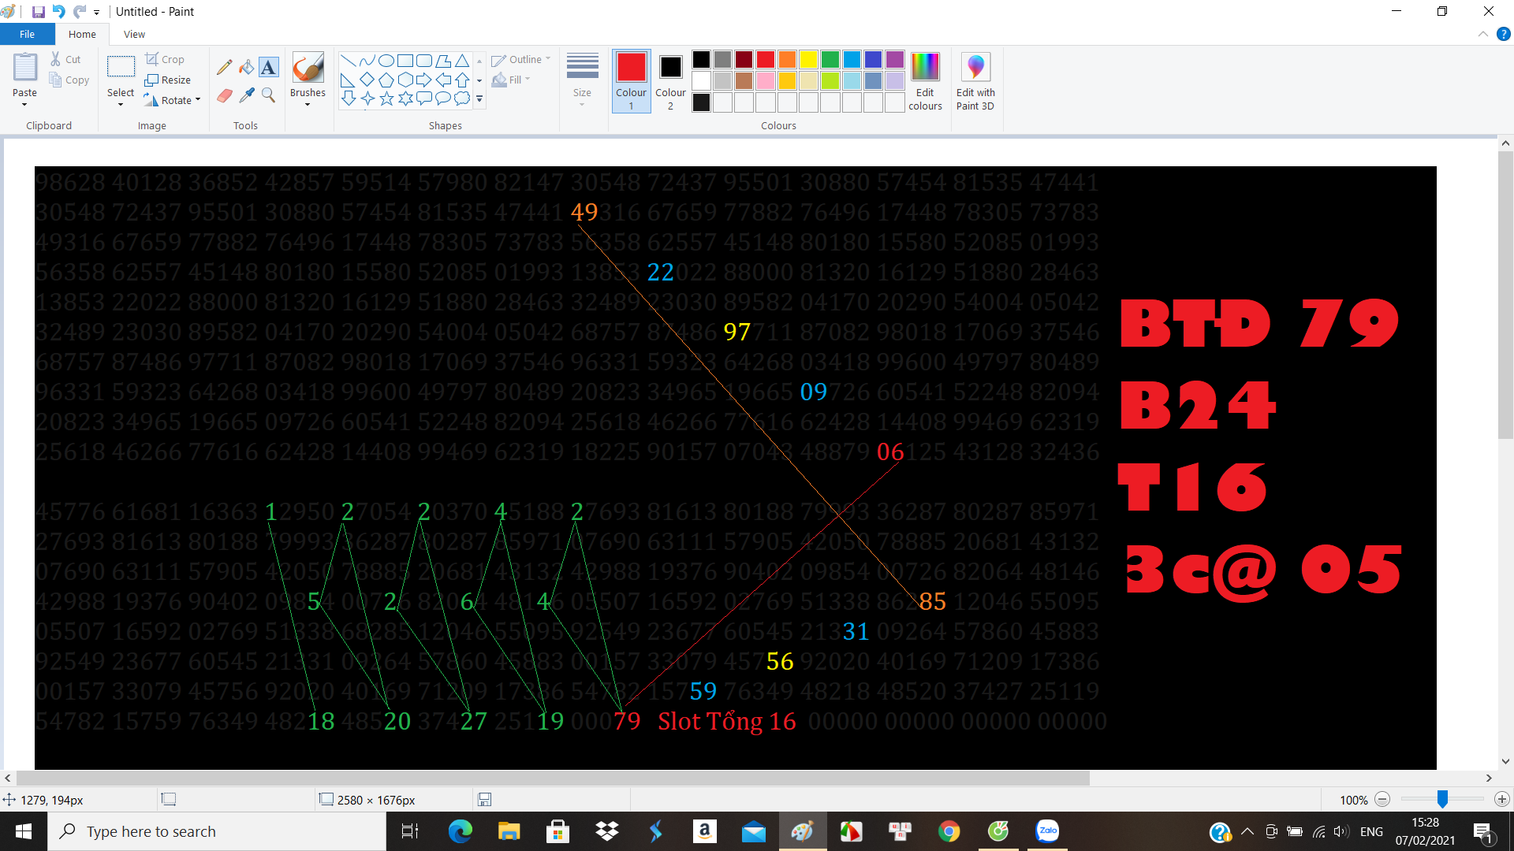1514x851 pixels.
Task: Select Colour 1 swatch in toolbar
Action: pos(629,66)
